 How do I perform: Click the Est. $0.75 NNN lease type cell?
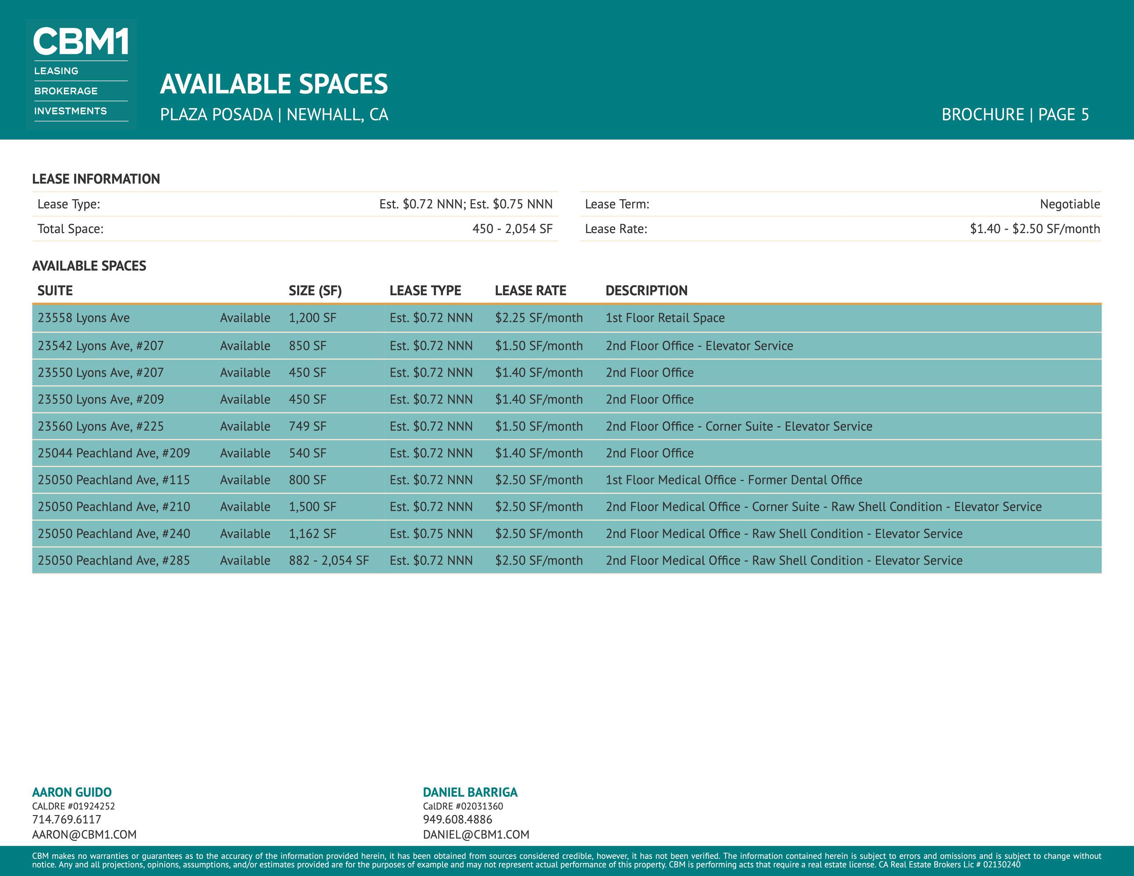point(431,534)
